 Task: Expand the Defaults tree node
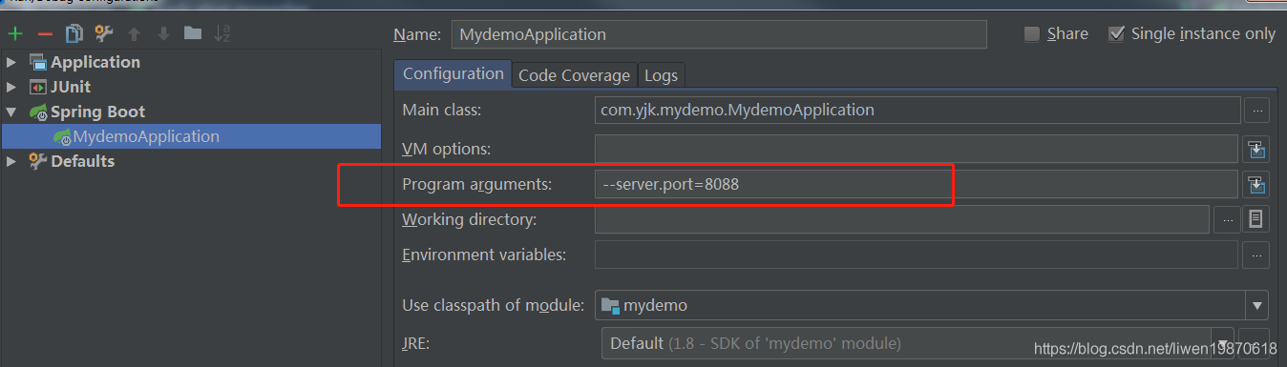[x=11, y=161]
